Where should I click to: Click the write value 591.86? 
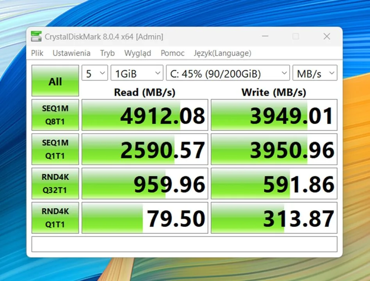(x=274, y=183)
